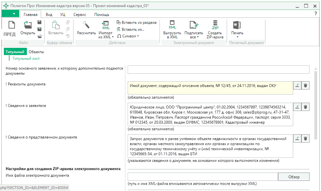Expand the Подписать все dropdown
Viewport: 321px width, 191px height.
pyautogui.click(x=193, y=37)
